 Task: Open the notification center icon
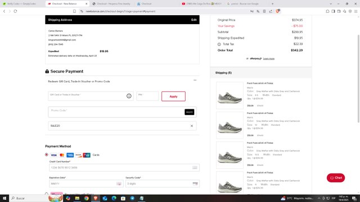click(354, 198)
